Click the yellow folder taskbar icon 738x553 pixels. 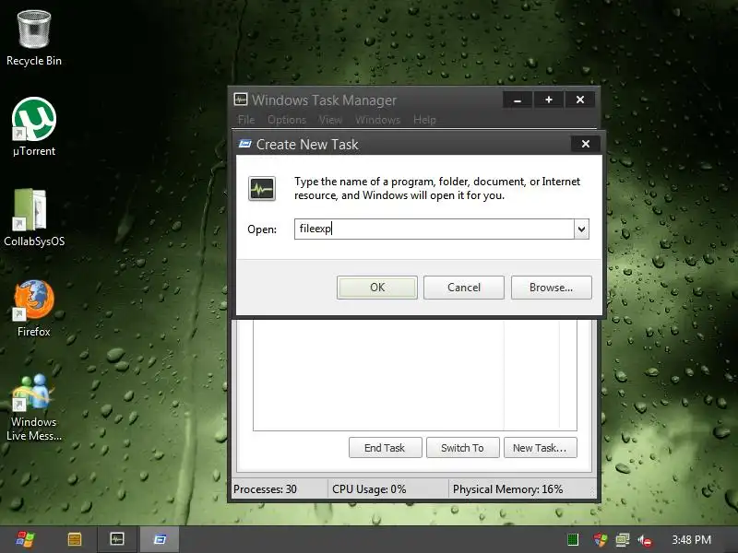pyautogui.click(x=75, y=539)
